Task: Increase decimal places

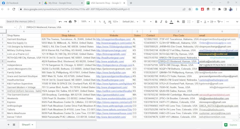Action: click(109, 22)
